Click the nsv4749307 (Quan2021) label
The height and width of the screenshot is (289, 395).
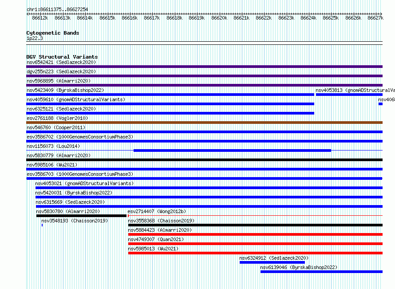point(156,239)
